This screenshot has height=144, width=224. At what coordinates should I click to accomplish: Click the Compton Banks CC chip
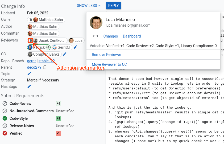[x=44, y=54]
